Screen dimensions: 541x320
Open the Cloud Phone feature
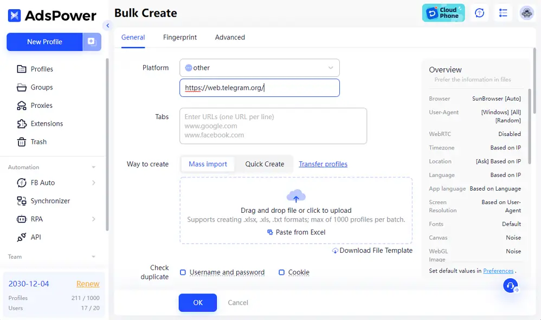click(443, 12)
